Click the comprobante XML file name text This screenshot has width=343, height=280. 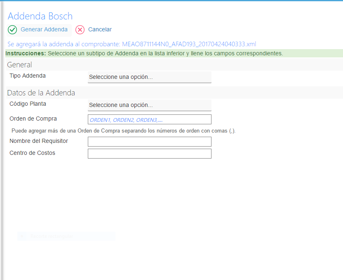[189, 44]
